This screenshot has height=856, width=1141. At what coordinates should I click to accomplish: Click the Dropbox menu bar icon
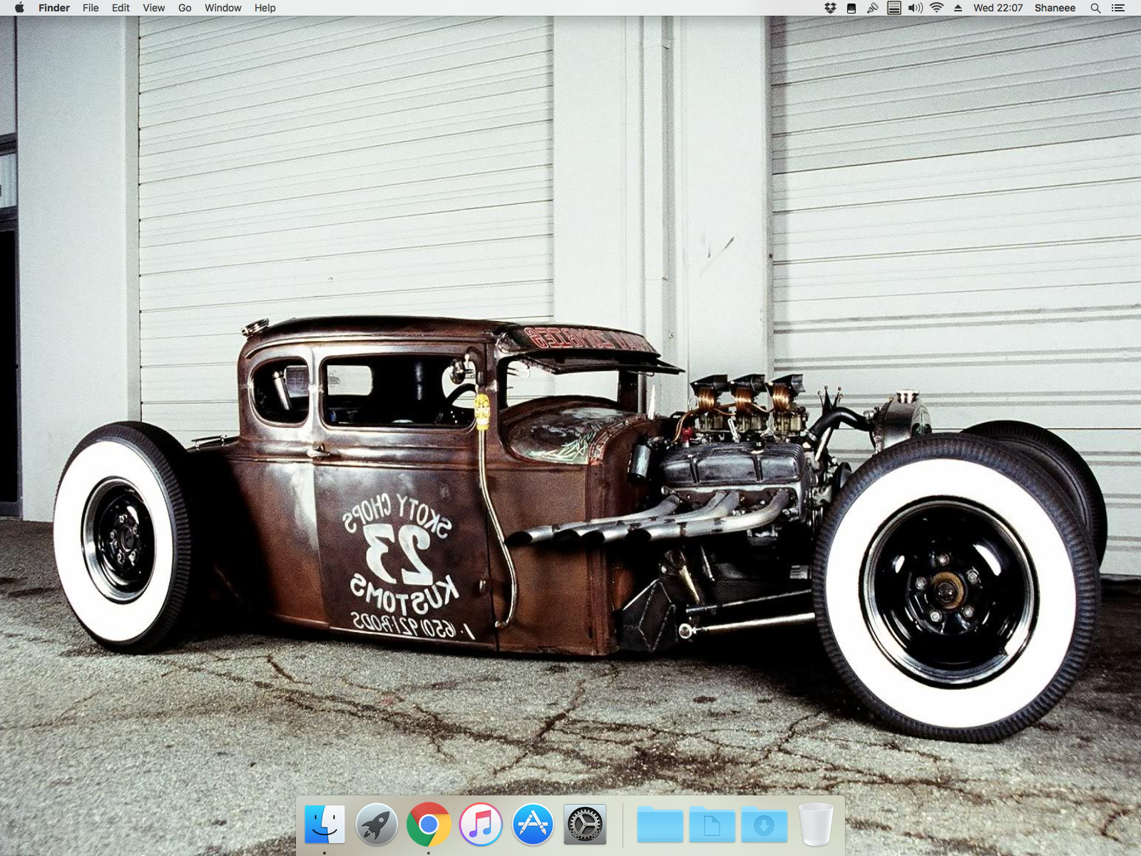pos(830,8)
